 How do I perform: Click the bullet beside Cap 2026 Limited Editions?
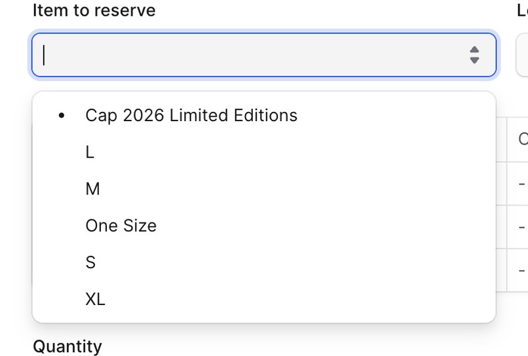62,115
